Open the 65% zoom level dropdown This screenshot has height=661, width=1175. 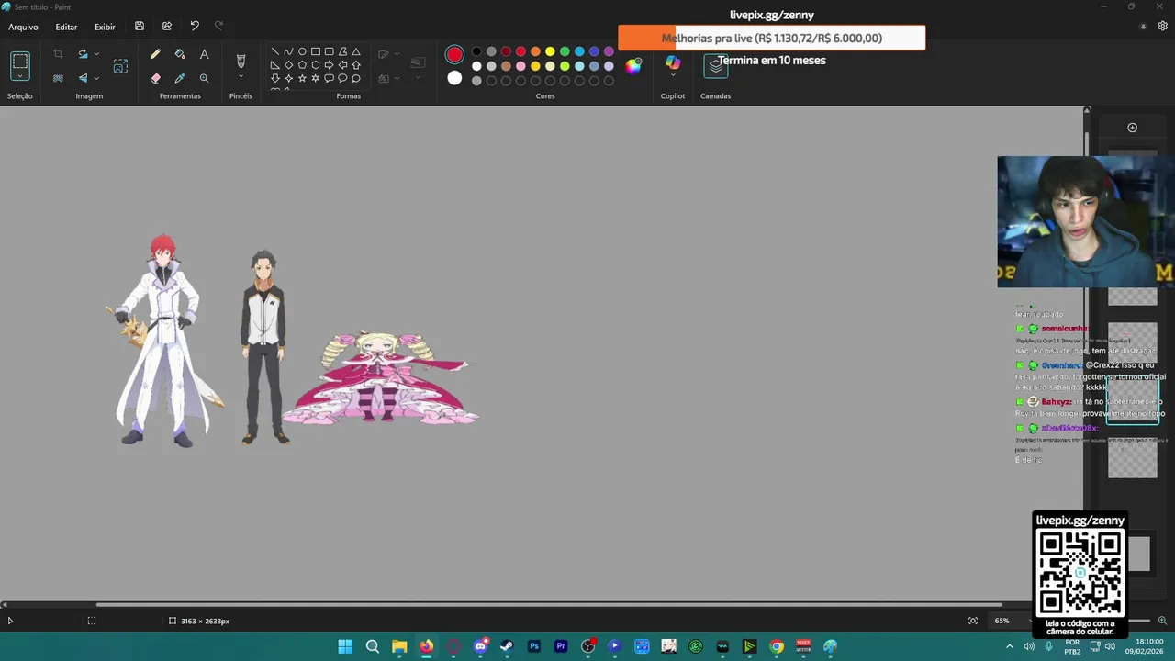point(1011,621)
